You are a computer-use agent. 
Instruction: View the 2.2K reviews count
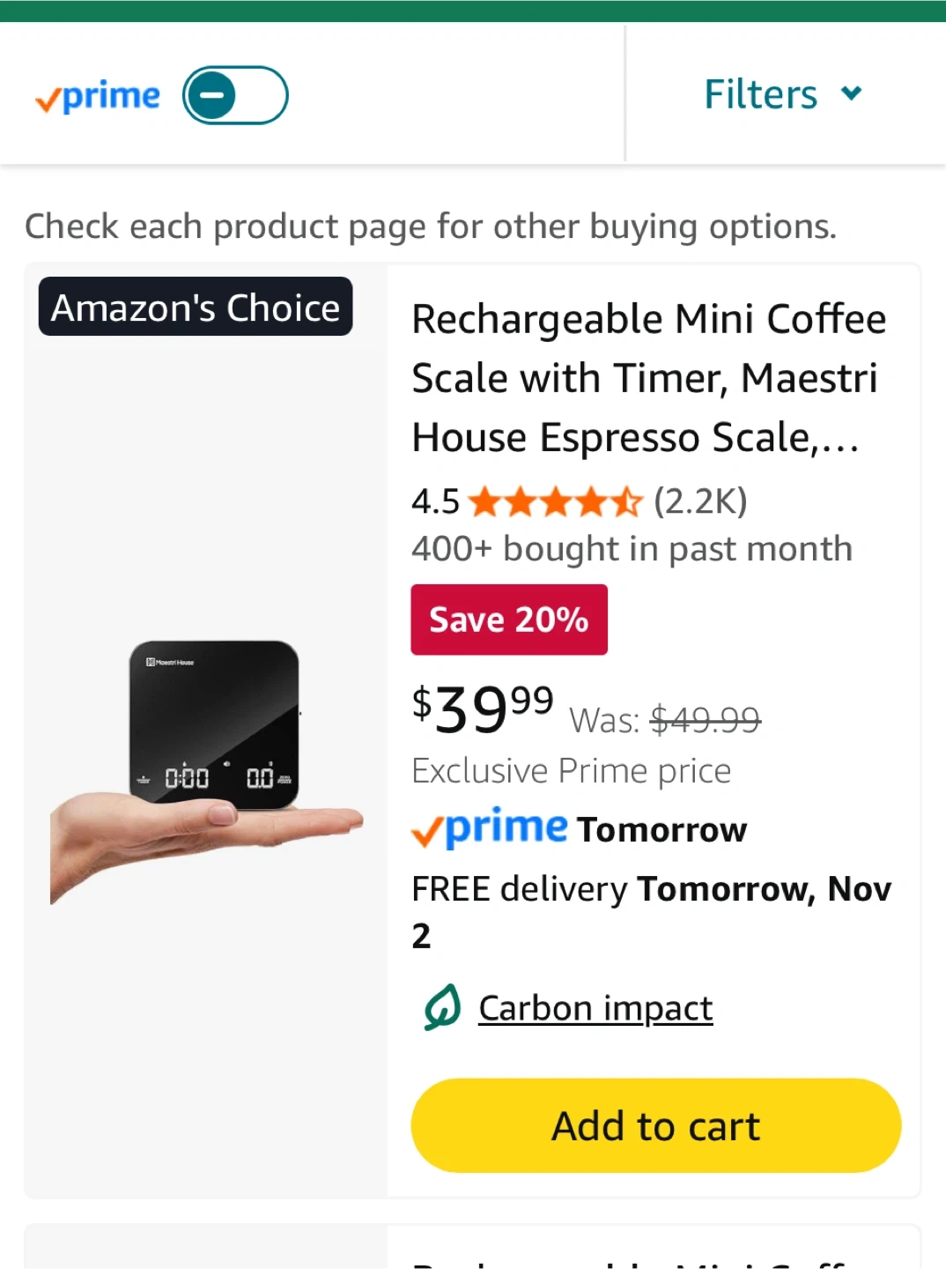[x=700, y=501]
